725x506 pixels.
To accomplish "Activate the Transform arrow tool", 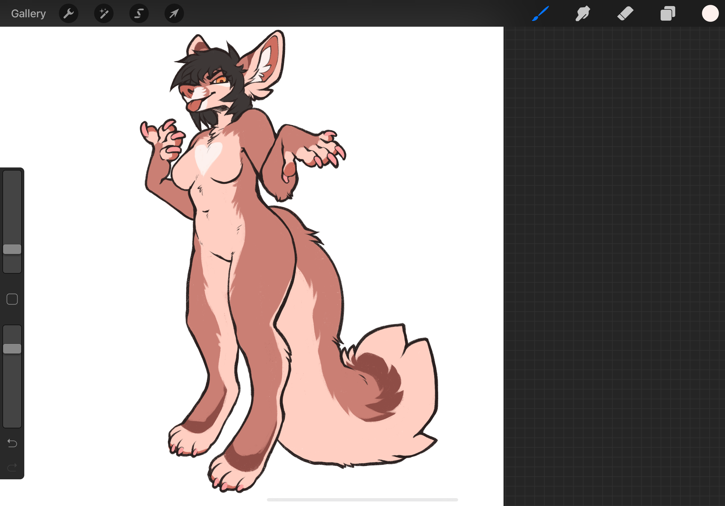I will click(174, 14).
